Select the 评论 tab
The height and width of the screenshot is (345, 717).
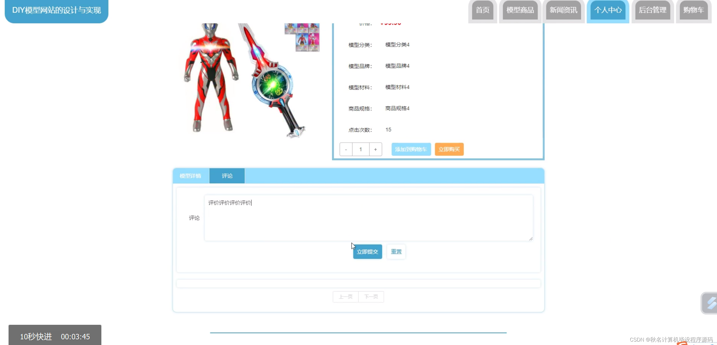click(x=227, y=176)
